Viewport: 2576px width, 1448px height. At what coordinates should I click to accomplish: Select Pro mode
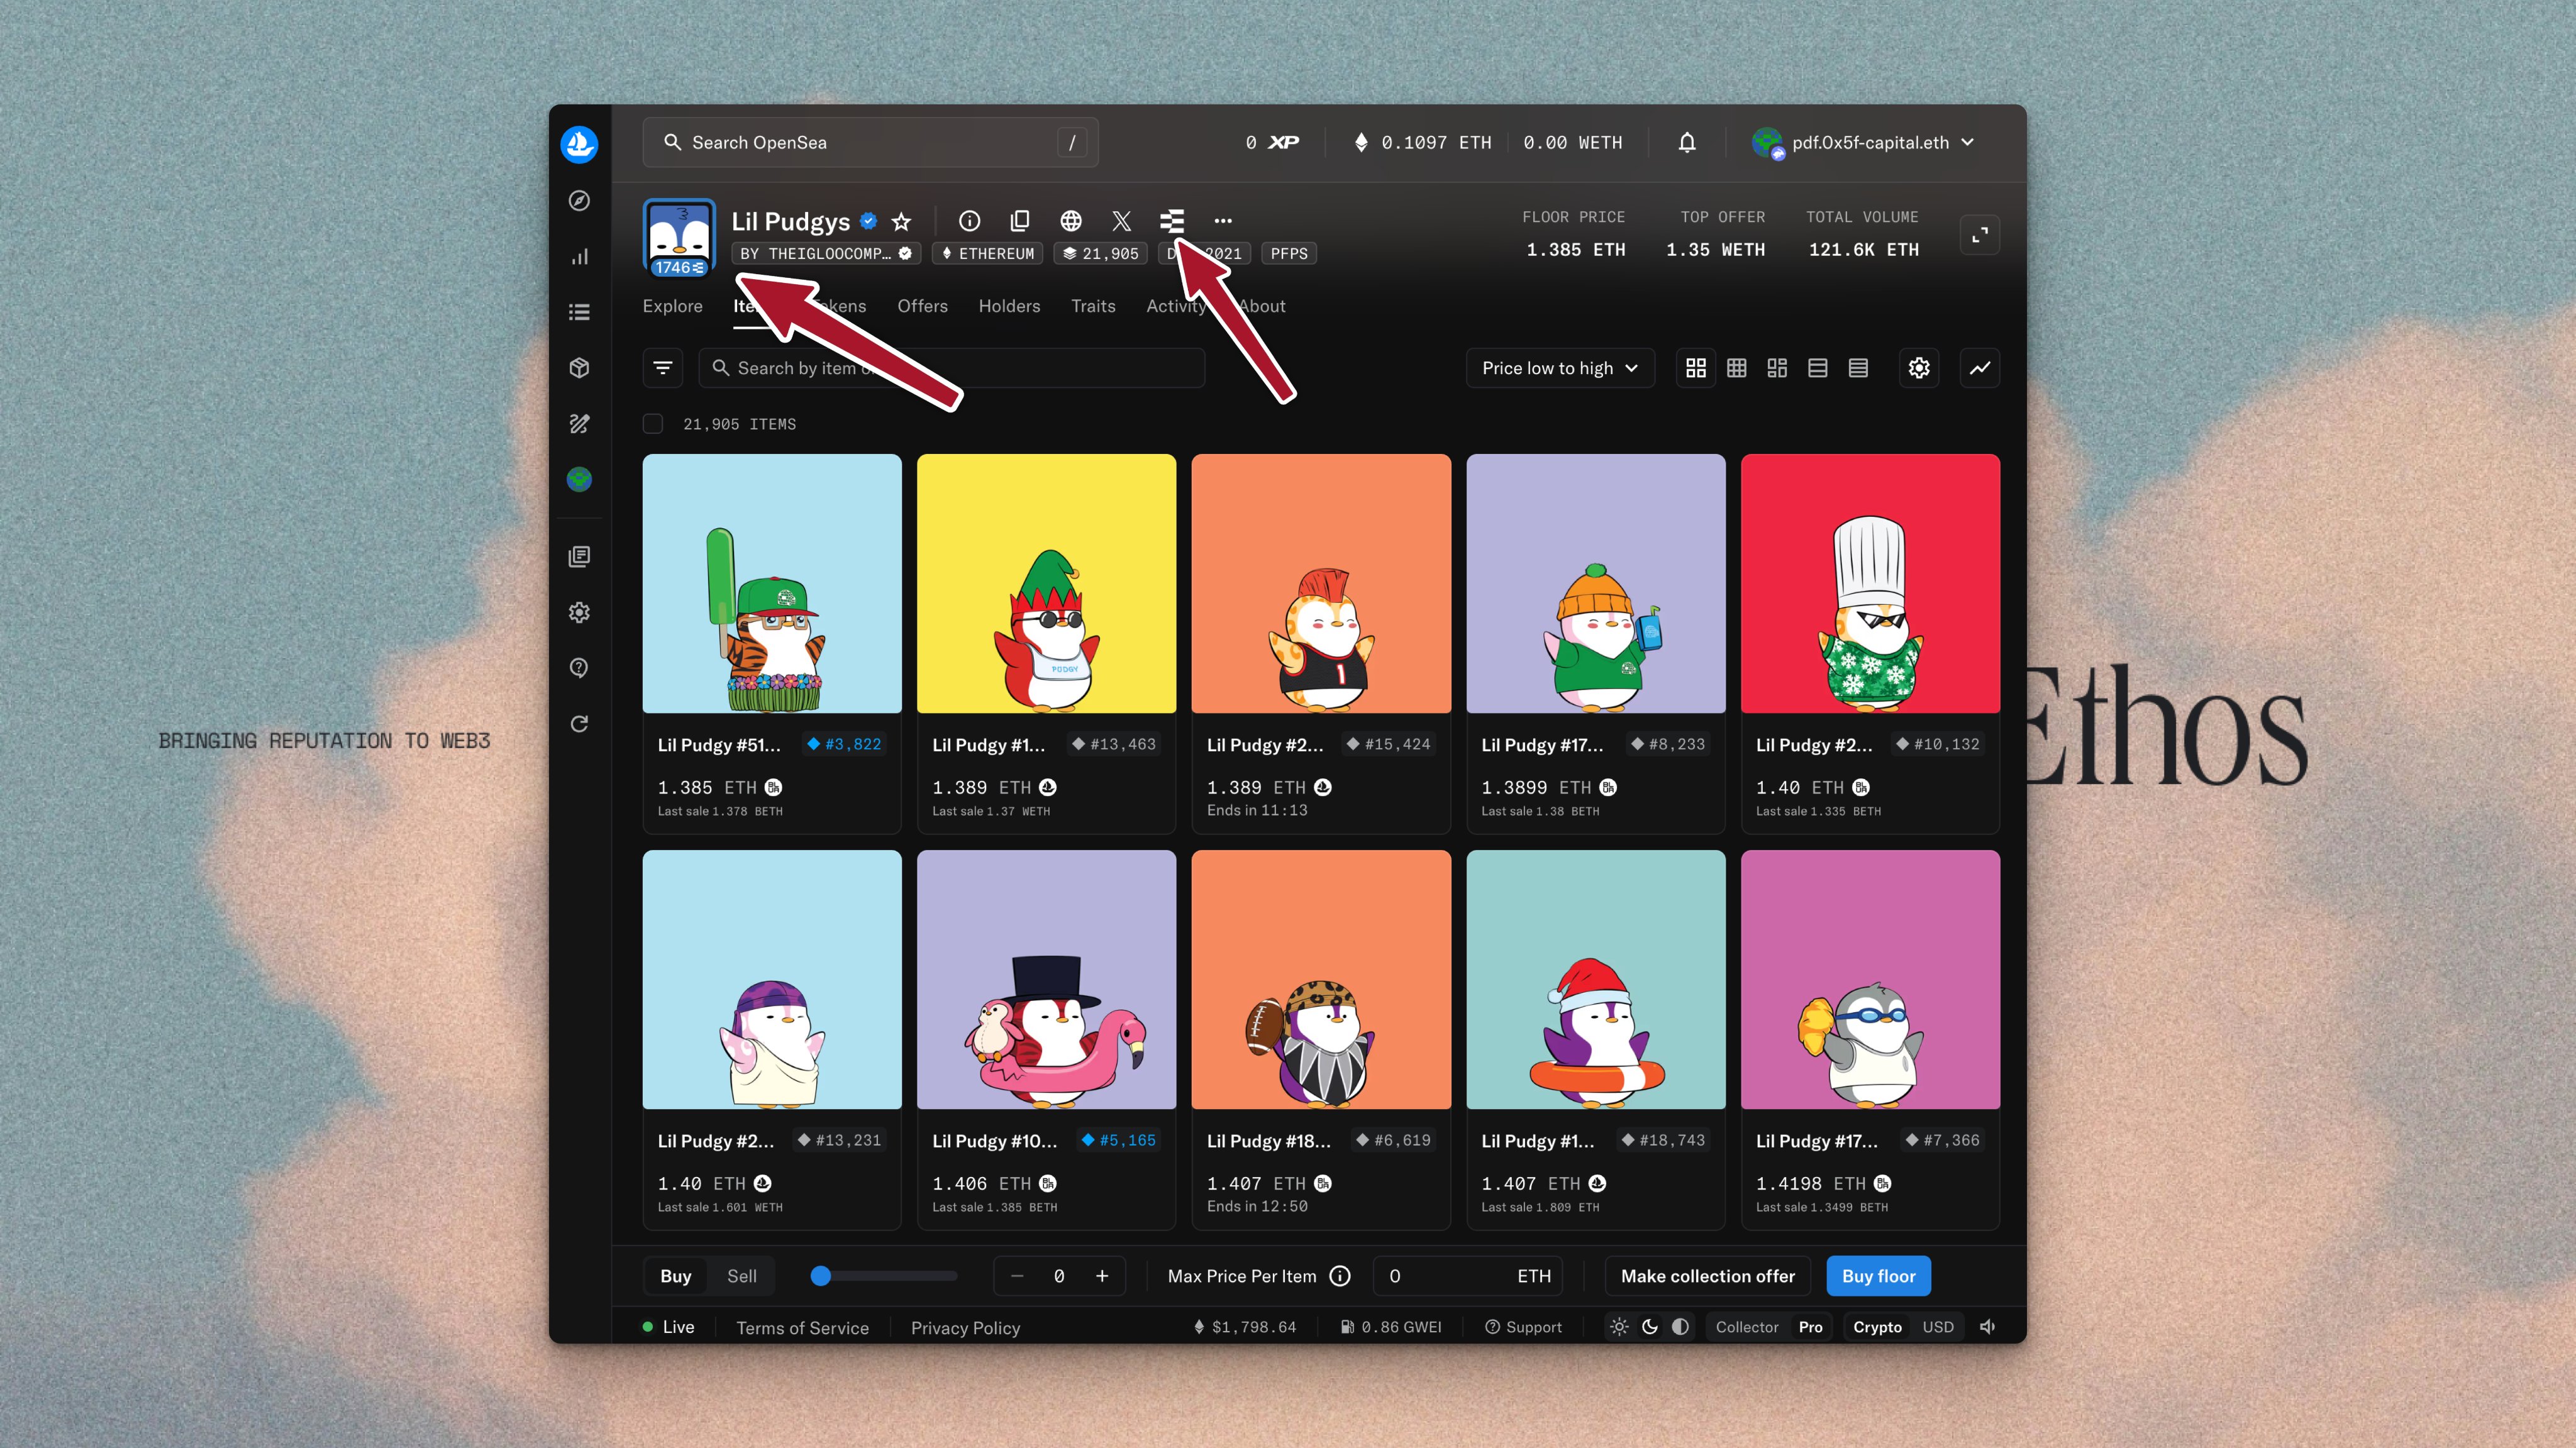pos(1810,1327)
